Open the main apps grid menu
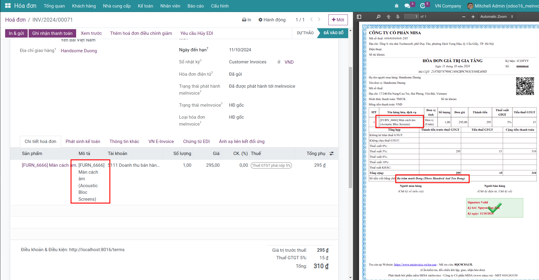This screenshot has height=280, width=539. (8, 6)
